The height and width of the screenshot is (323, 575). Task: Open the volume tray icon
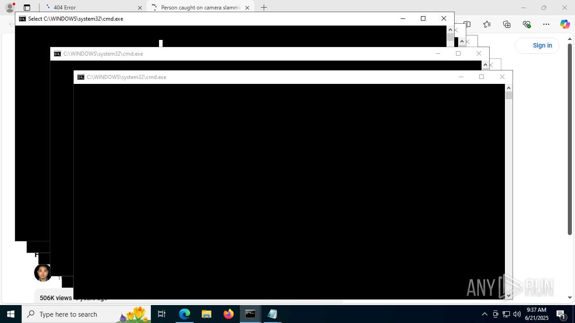(x=517, y=314)
